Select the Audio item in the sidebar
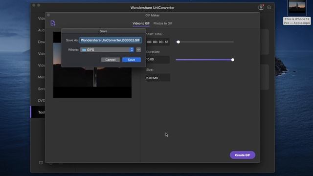Image resolution: width=313 pixels, height=176 pixels. pos(41,30)
